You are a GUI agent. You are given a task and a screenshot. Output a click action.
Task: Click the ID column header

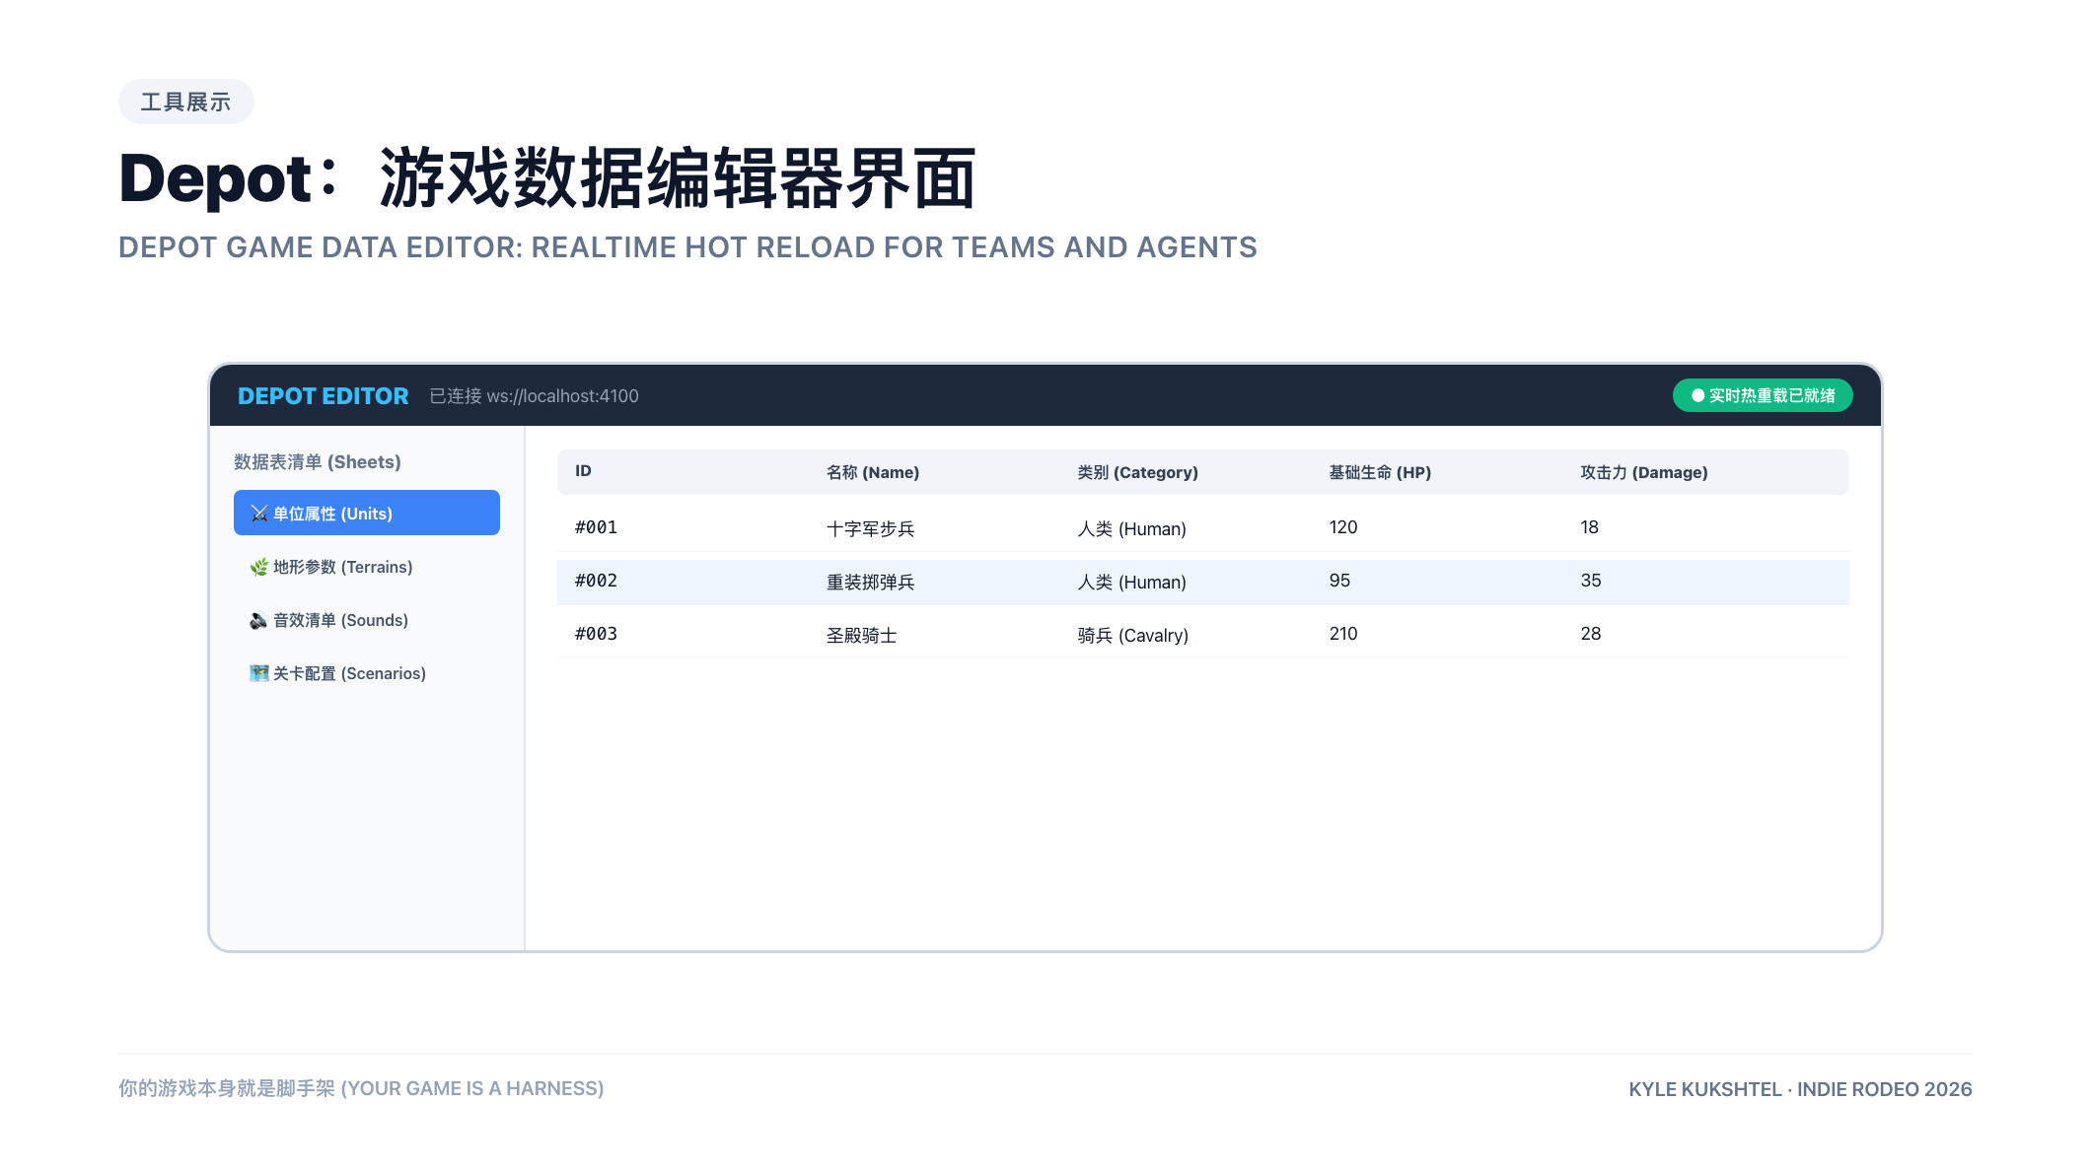583,471
